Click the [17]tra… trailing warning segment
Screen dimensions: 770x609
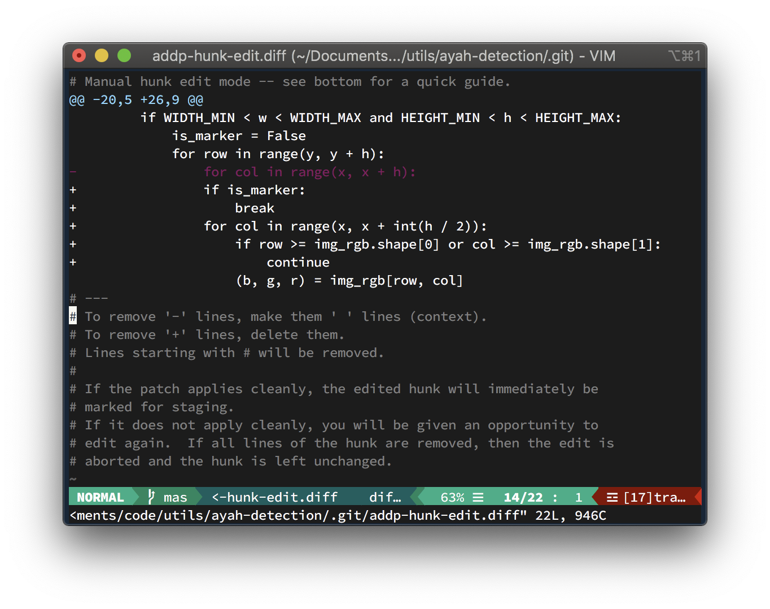click(654, 497)
